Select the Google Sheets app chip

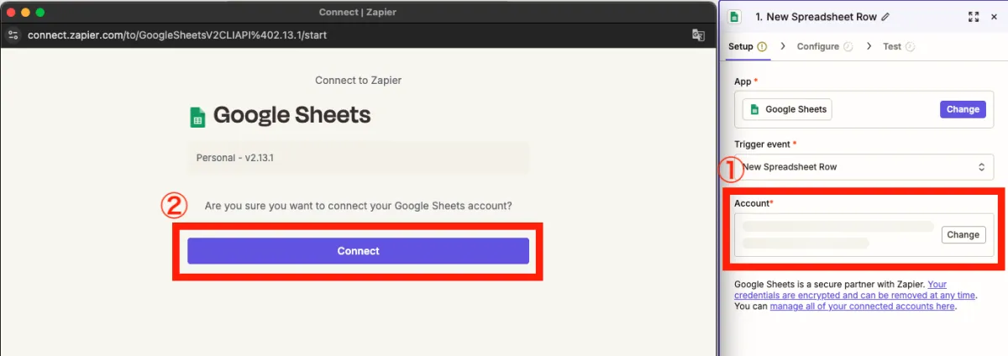[x=787, y=109]
